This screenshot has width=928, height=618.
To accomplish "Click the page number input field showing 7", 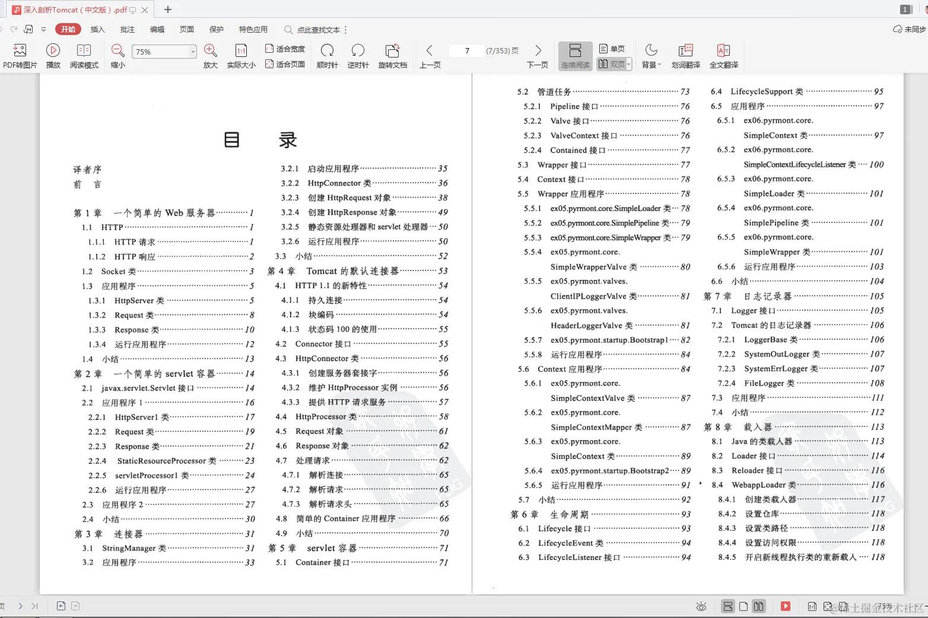I will coord(467,50).
